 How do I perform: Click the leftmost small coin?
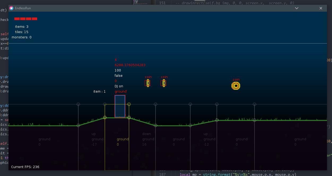coord(148,83)
